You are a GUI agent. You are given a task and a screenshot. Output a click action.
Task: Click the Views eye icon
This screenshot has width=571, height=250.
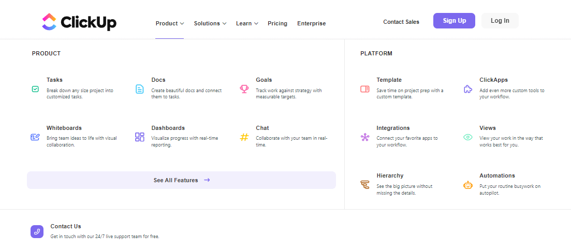(467, 137)
